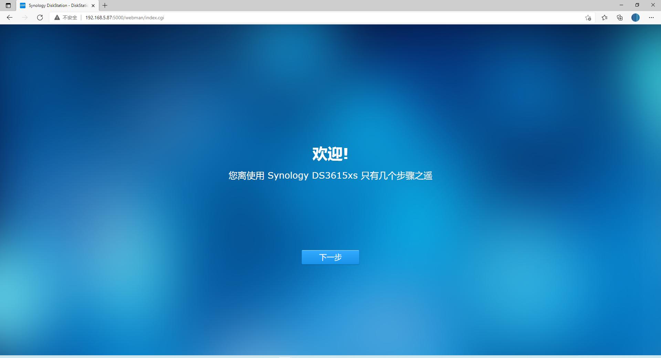This screenshot has width=661, height=358.
Task: Open a new browser tab
Action: [x=105, y=6]
